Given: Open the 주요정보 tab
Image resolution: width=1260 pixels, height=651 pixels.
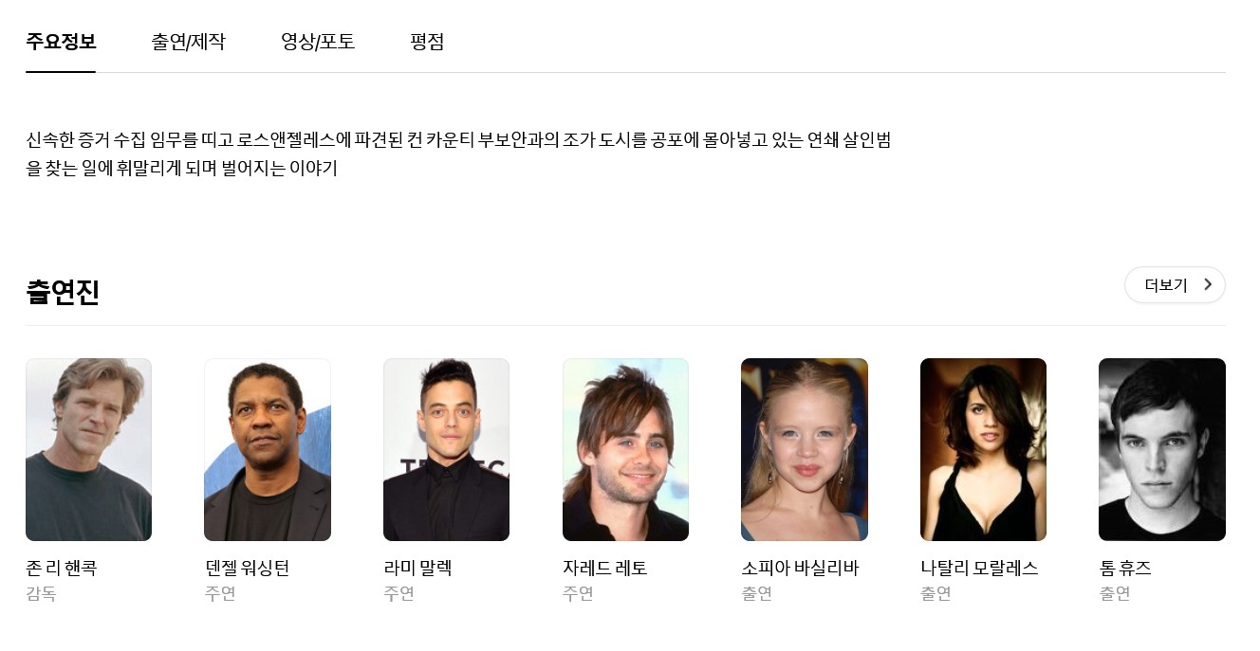Looking at the screenshot, I should pos(61,42).
